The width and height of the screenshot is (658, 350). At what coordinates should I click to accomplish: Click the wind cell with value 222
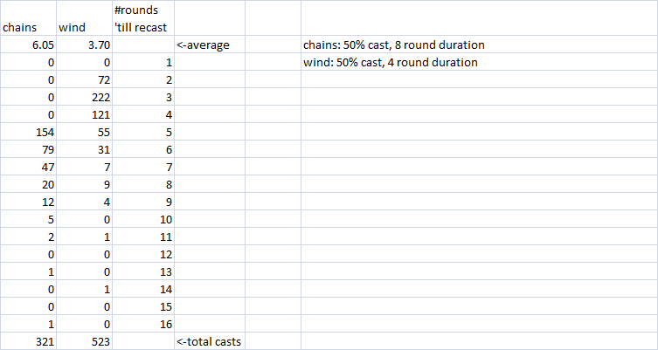click(x=84, y=97)
